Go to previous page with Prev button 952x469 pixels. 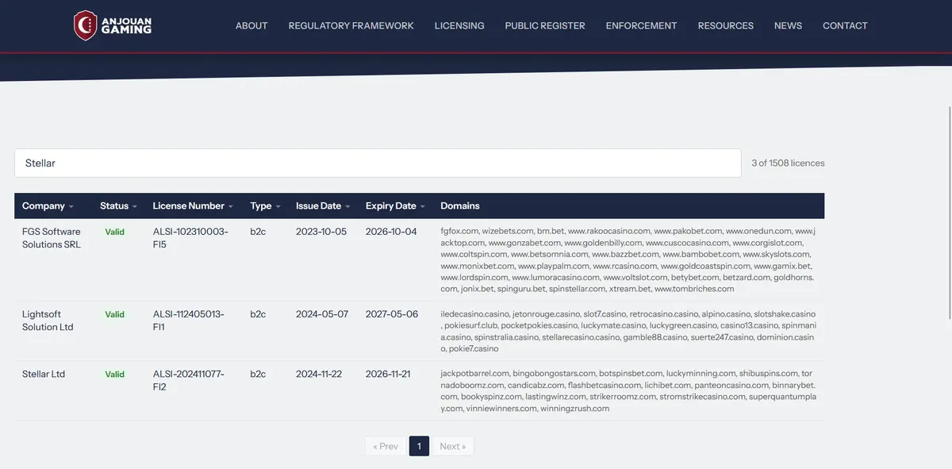[386, 446]
